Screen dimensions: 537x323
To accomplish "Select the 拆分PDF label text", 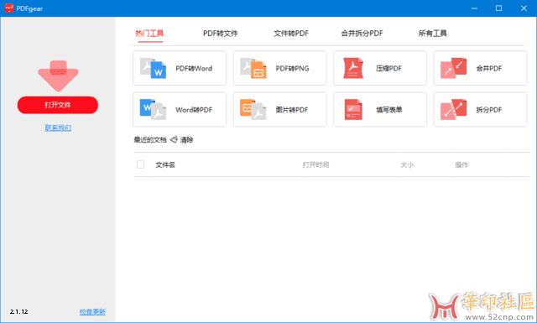I will 489,110.
